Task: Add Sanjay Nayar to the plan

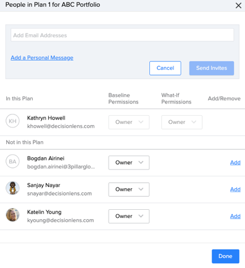Action: coord(235,189)
